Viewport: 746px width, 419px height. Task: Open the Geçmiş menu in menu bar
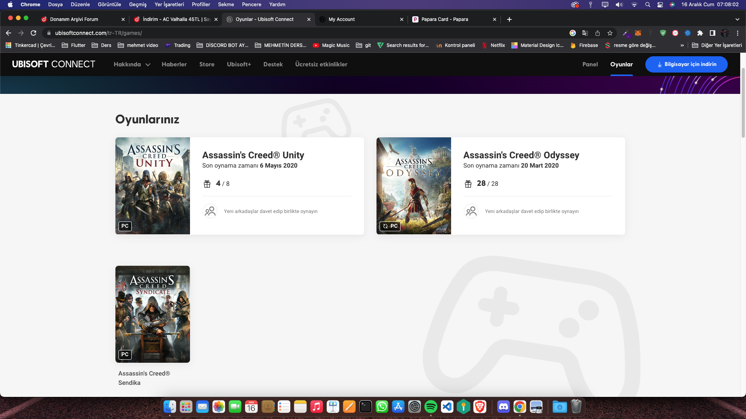pos(138,5)
